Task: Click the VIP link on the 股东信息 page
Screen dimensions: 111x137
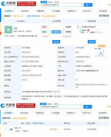Action: pos(109,106)
